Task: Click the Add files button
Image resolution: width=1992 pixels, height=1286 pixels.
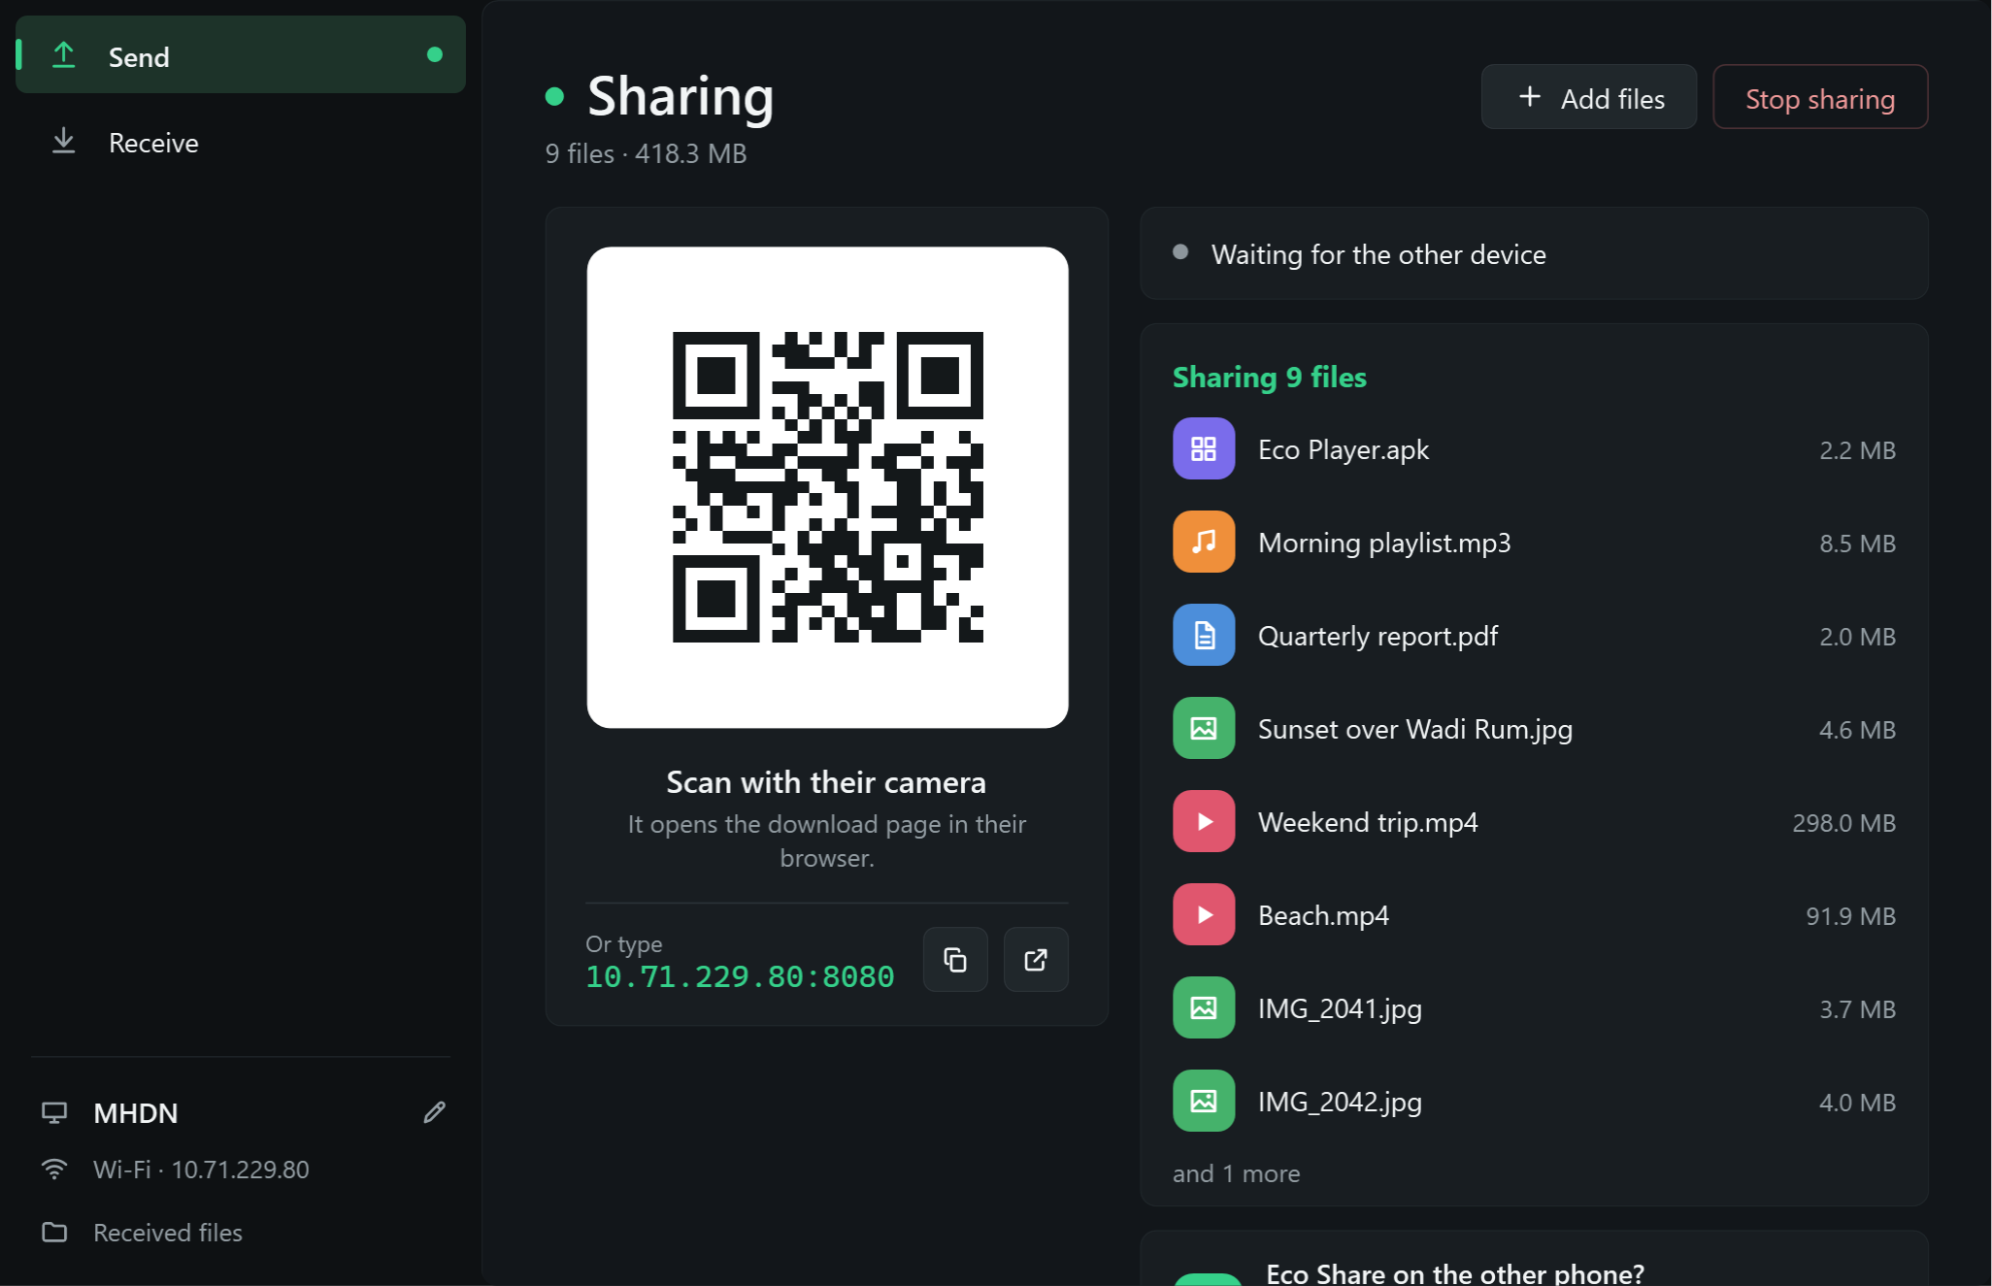Action: coord(1589,98)
